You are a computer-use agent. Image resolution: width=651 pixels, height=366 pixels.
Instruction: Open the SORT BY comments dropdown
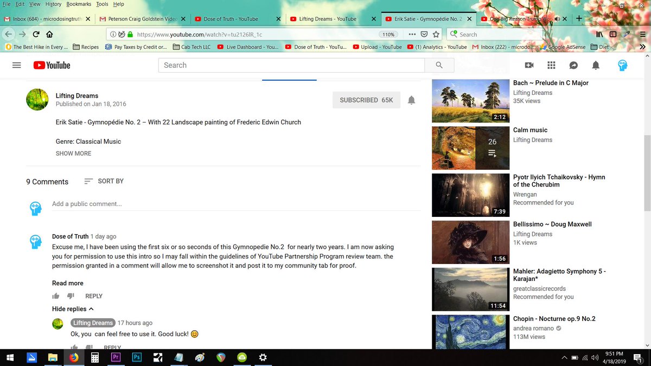click(x=104, y=181)
